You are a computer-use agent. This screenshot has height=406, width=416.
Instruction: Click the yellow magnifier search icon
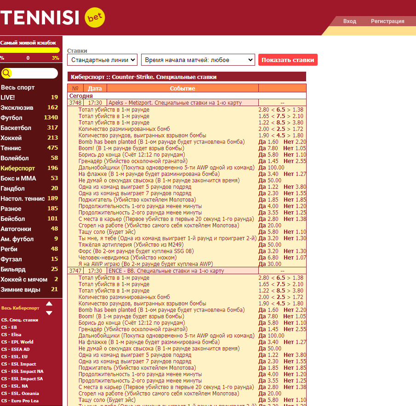click(x=6, y=73)
